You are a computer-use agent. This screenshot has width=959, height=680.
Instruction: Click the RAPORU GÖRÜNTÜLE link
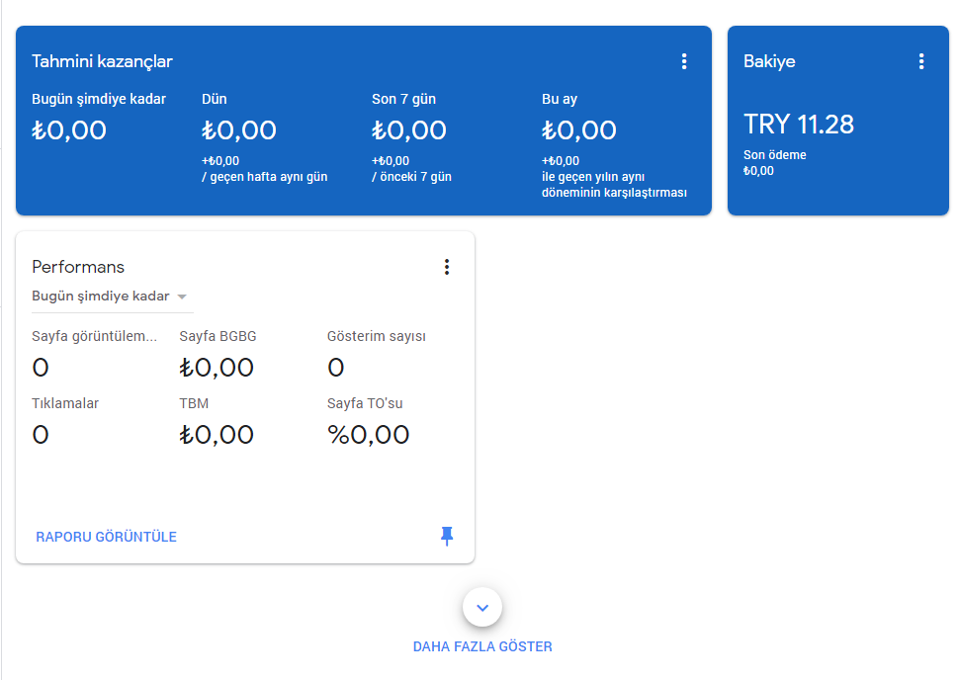pos(106,537)
